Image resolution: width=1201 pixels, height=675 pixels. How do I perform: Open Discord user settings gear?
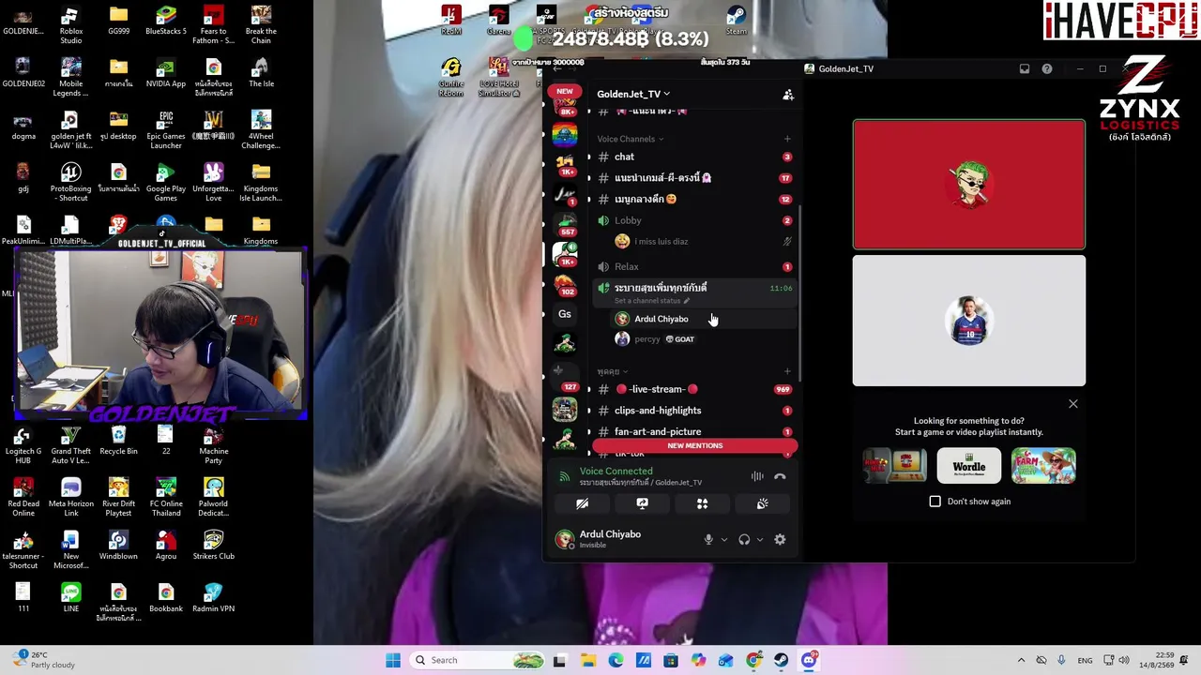tap(780, 539)
